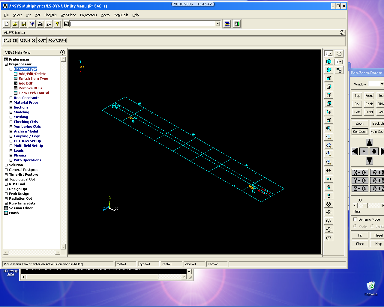Select the Model radio button
Image resolution: width=384 pixels, height=307 pixels.
355,226
